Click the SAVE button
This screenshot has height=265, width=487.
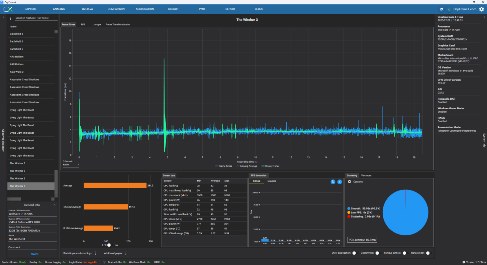pyautogui.click(x=35, y=254)
